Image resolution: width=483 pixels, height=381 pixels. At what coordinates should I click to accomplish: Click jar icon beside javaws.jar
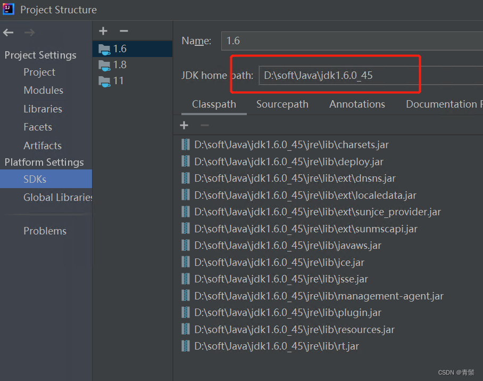(x=186, y=245)
